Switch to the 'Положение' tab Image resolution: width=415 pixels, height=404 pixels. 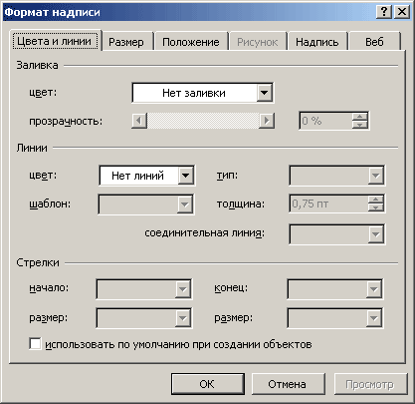(191, 42)
